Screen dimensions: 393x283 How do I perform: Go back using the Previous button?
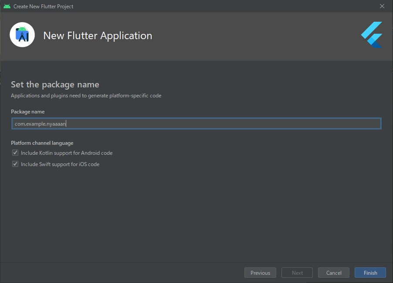coord(260,273)
